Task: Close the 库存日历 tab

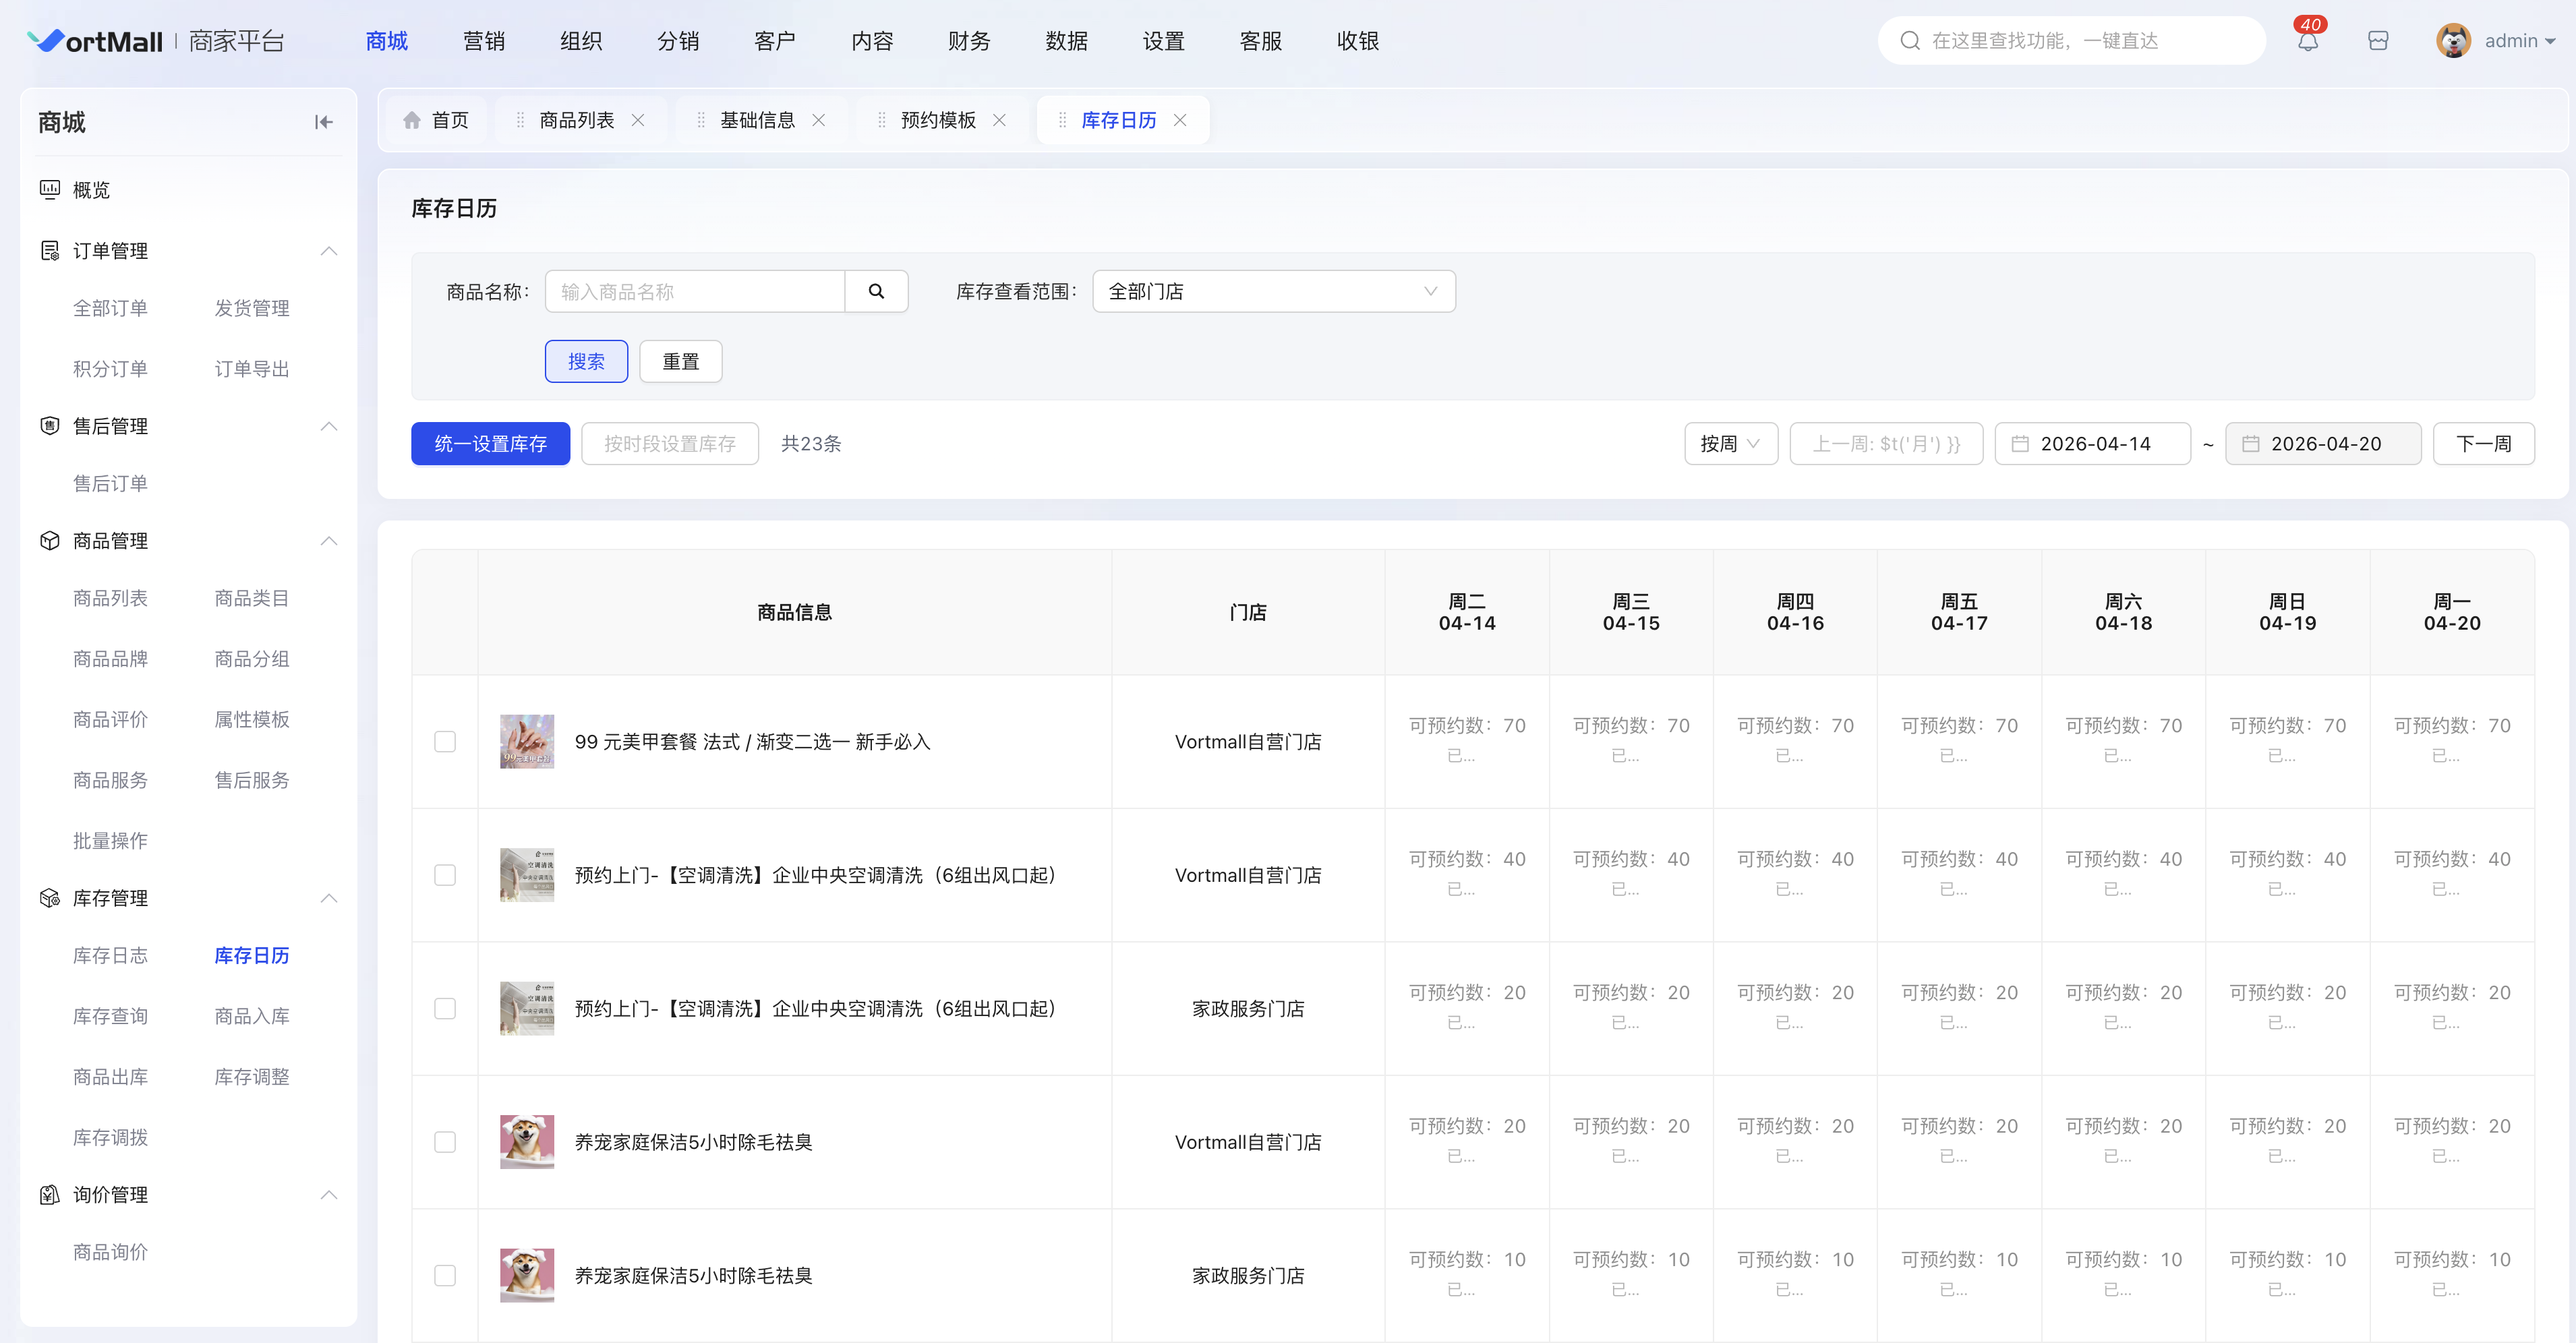Action: (x=1180, y=120)
